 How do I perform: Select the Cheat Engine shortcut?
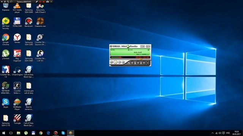tap(17, 71)
